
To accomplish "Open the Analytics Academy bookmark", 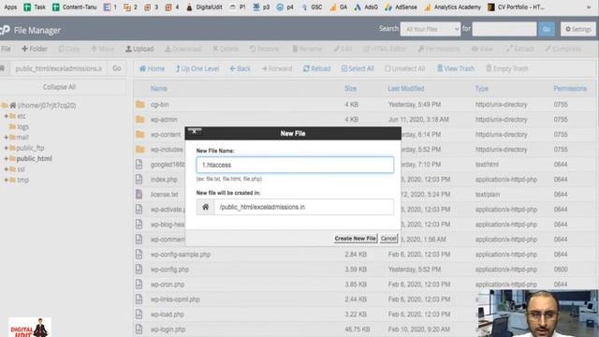I will click(x=452, y=7).
